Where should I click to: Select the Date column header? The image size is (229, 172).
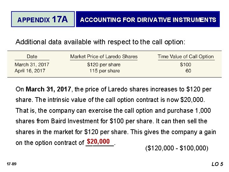(32, 56)
